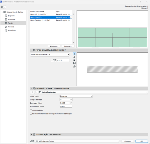Image resolution: width=150 pixels, height=144 pixels.
Task: Click the Adicionar button
Action: (x=54, y=46)
